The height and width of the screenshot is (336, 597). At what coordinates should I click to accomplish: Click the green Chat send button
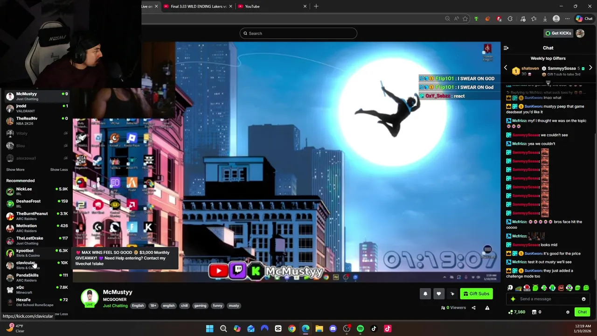582,312
